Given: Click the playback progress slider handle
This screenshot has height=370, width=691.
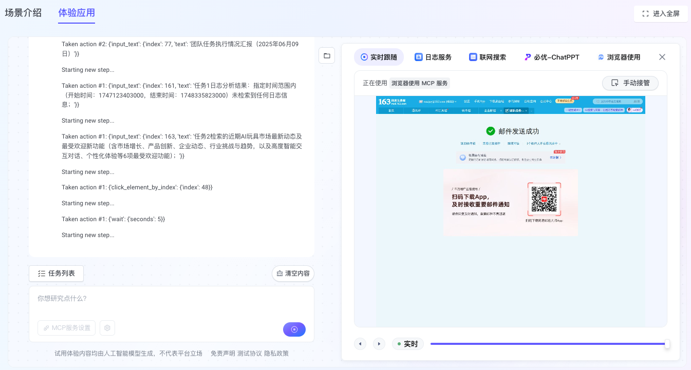Looking at the screenshot, I should [x=667, y=344].
